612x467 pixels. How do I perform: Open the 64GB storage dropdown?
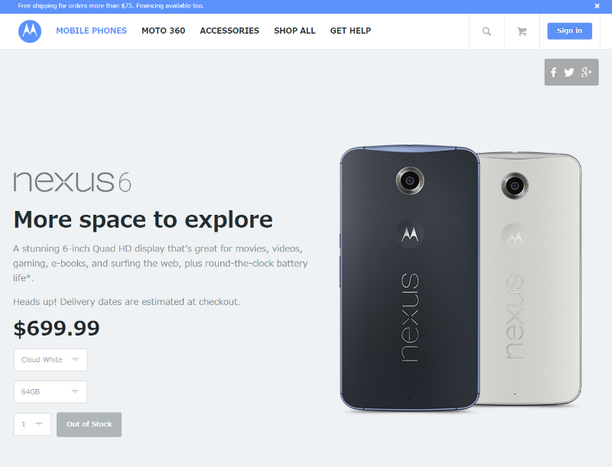(x=50, y=392)
